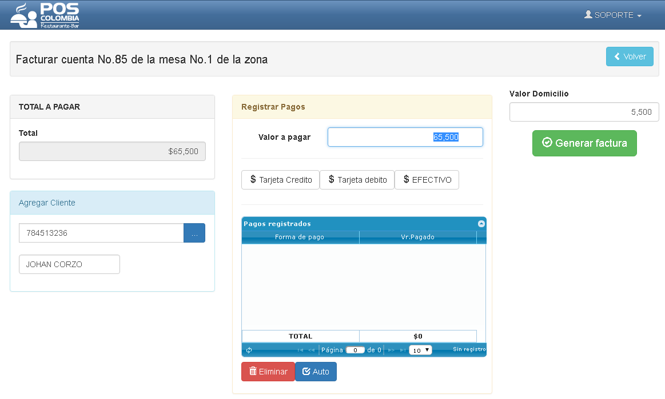Sort by the Forma de pago column header
The height and width of the screenshot is (399, 665).
300,237
